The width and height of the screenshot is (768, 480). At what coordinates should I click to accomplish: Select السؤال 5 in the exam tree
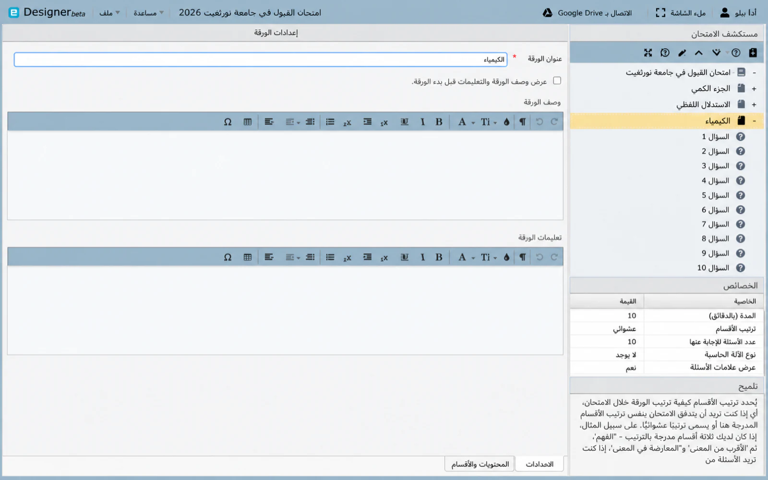[715, 195]
